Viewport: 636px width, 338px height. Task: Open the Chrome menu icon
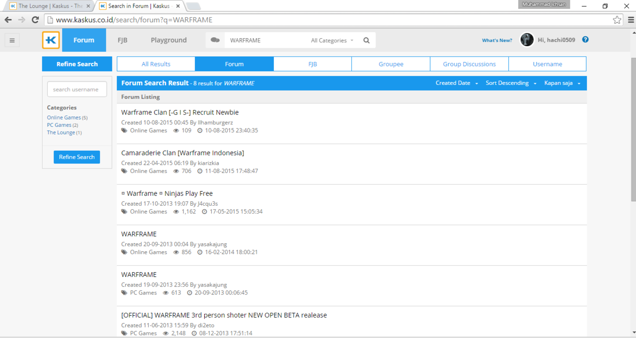coord(630,20)
